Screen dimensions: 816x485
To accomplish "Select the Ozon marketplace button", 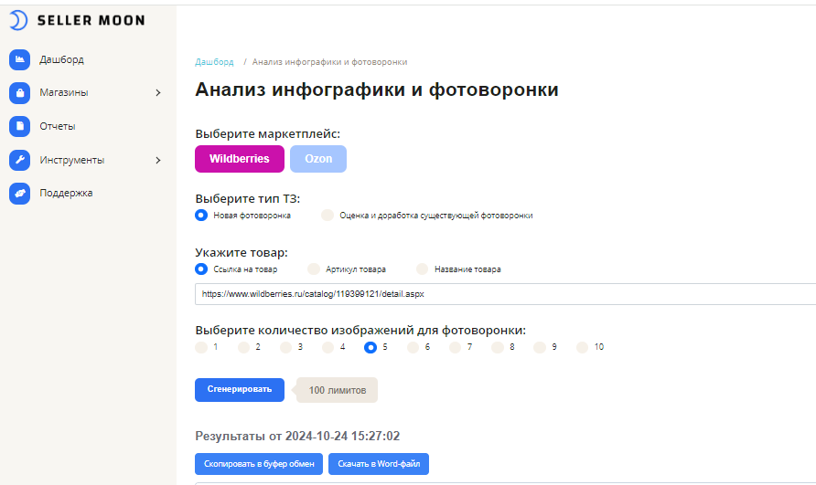I will tap(318, 159).
